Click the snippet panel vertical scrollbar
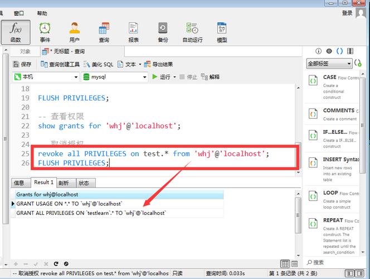Viewport: 370px width, 279px height. click(x=363, y=125)
